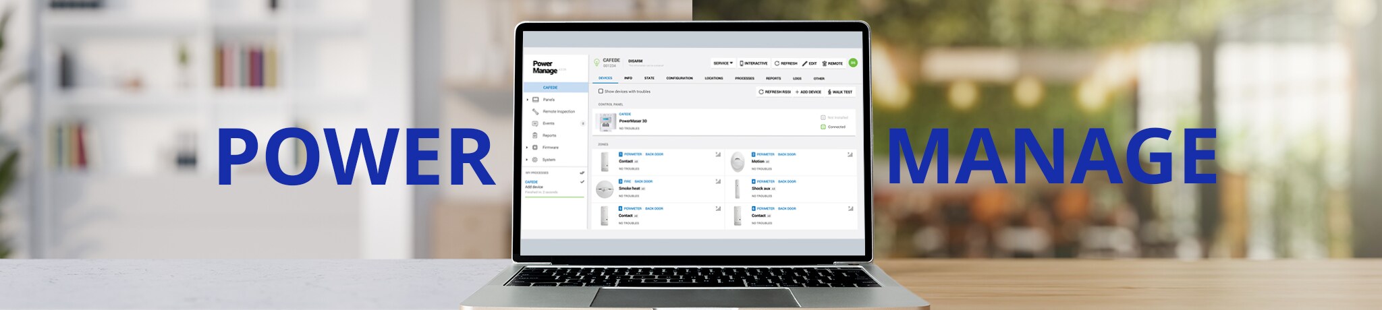The height and width of the screenshot is (310, 1382).
Task: Click the CAFEDE link in My Processes
Action: 532,182
